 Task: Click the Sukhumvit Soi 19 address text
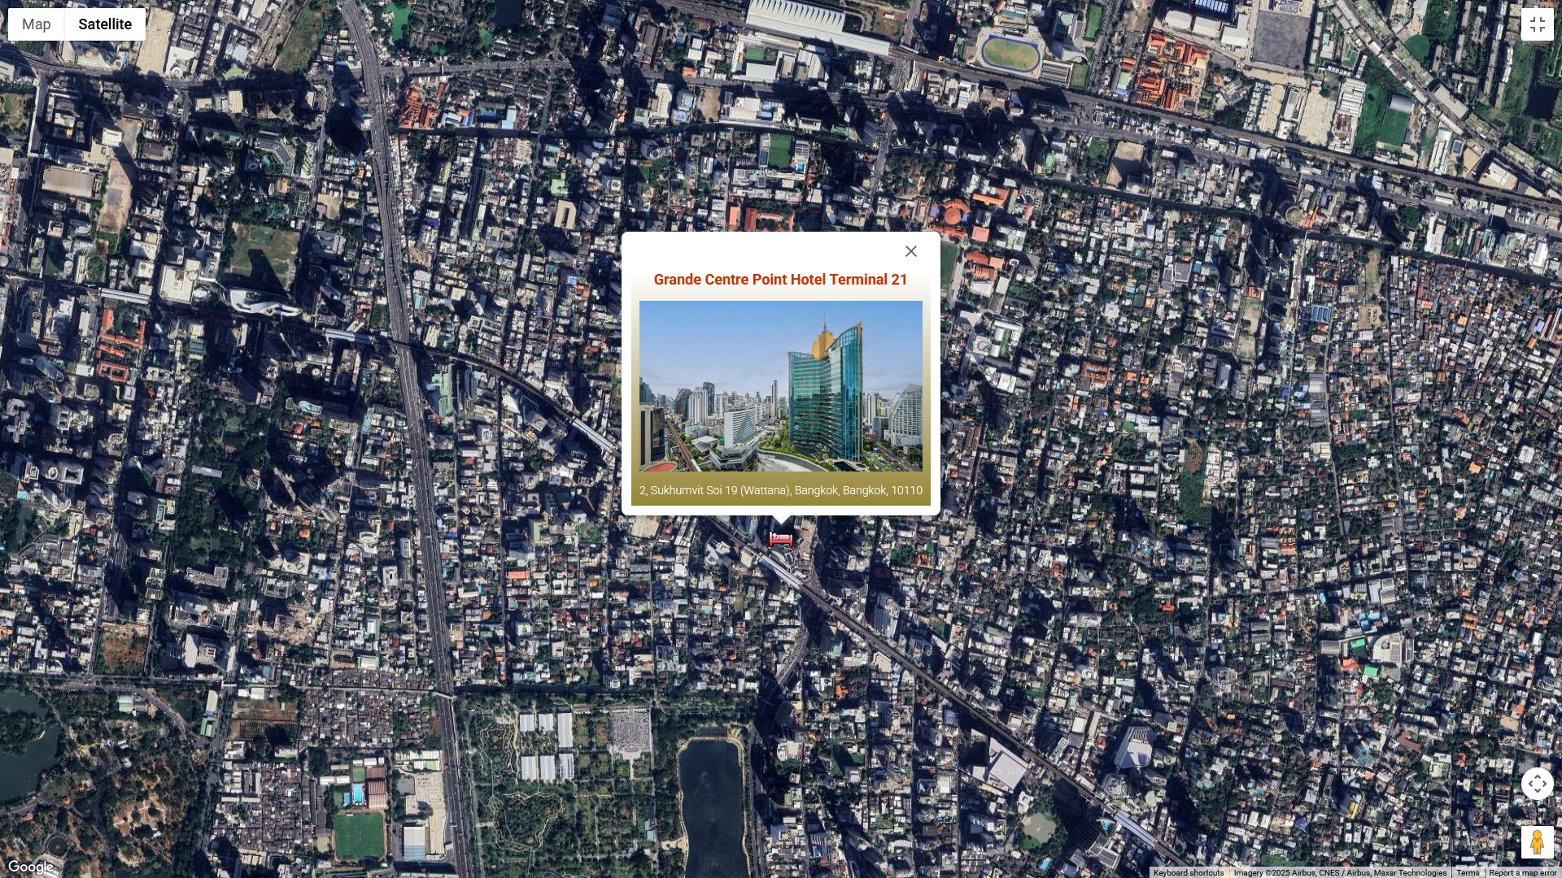[780, 490]
